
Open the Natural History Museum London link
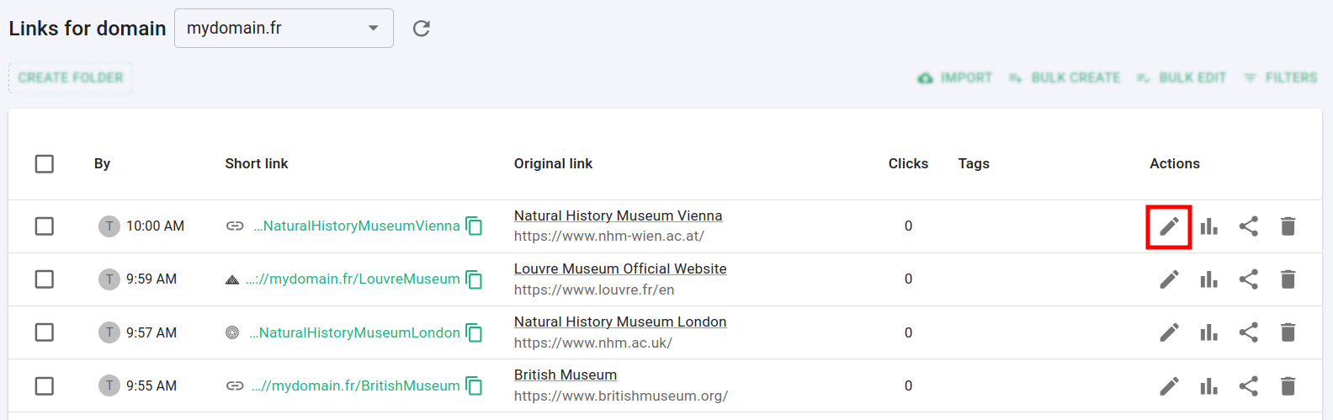(620, 322)
